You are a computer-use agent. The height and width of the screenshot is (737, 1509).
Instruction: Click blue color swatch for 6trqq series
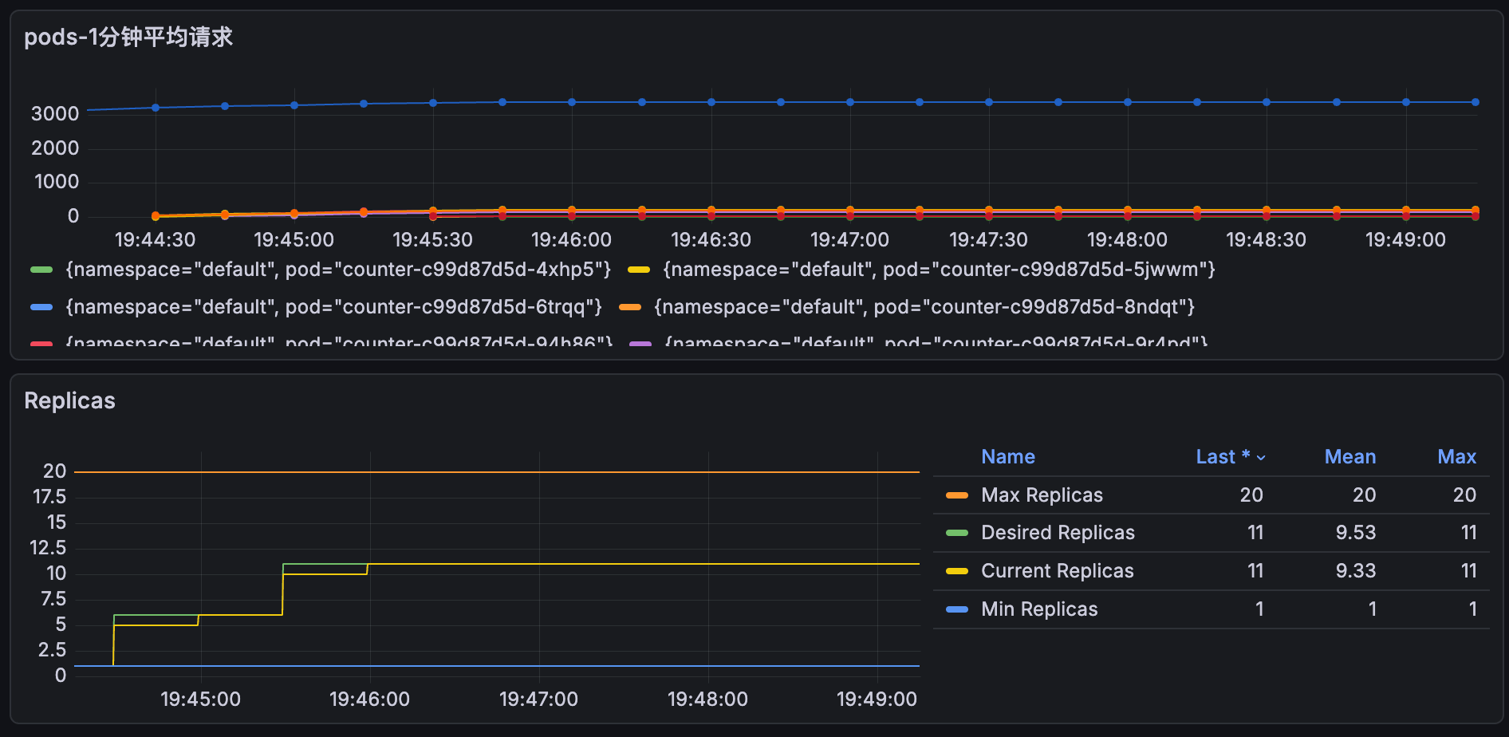point(41,307)
